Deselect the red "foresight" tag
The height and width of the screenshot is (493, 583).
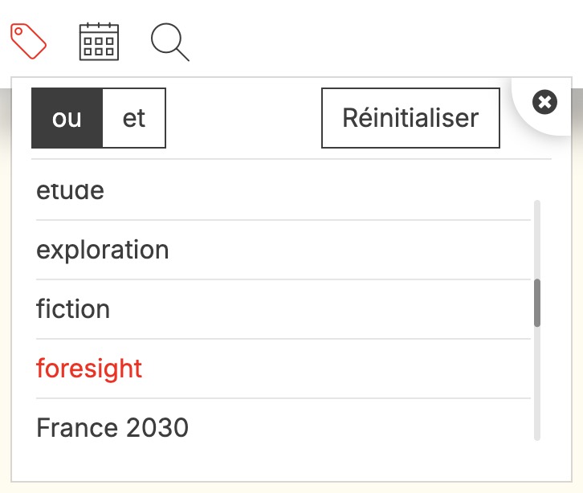click(x=89, y=369)
